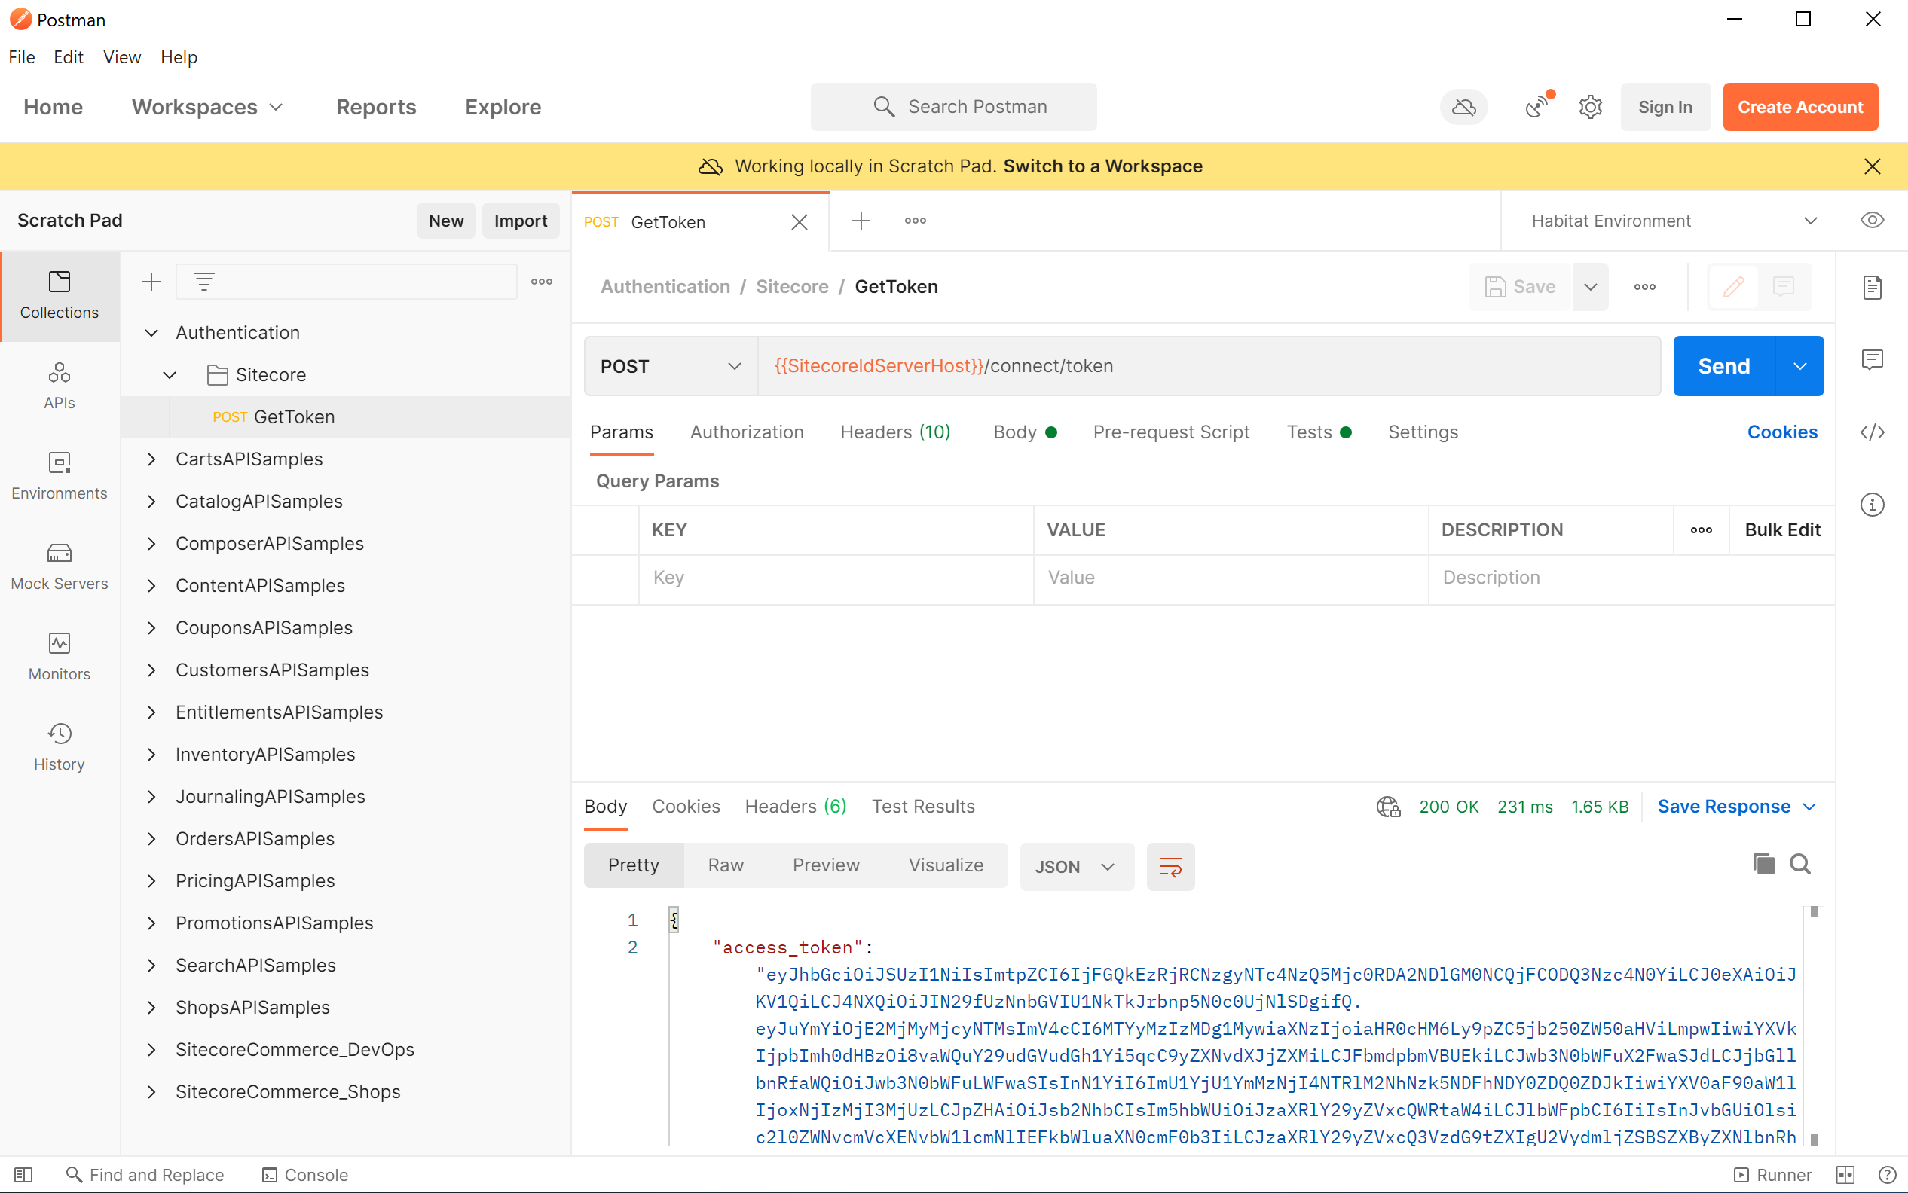Switch to the Headers (10) request tab
This screenshot has height=1193, width=1908.
895,432
